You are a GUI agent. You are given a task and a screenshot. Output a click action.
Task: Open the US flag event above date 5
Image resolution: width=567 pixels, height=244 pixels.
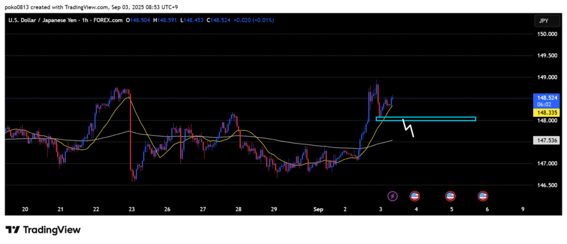[x=450, y=195]
